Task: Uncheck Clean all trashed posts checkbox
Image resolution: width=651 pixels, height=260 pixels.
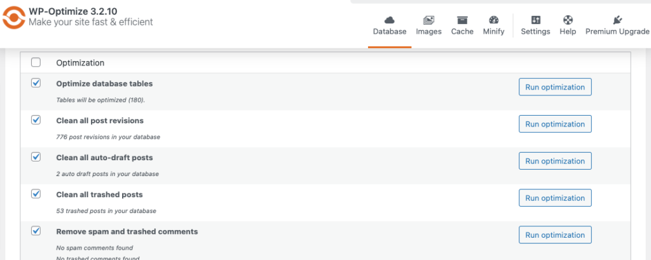Action: (36, 194)
